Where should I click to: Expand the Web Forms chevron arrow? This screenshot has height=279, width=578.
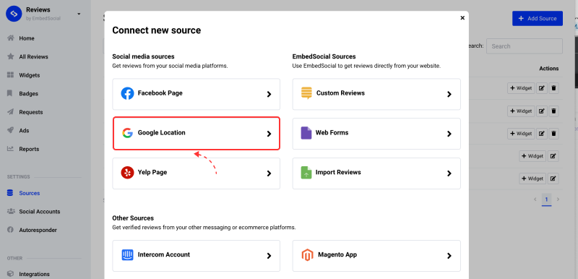449,134
